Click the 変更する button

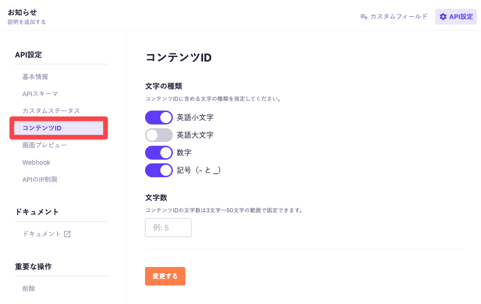click(165, 276)
